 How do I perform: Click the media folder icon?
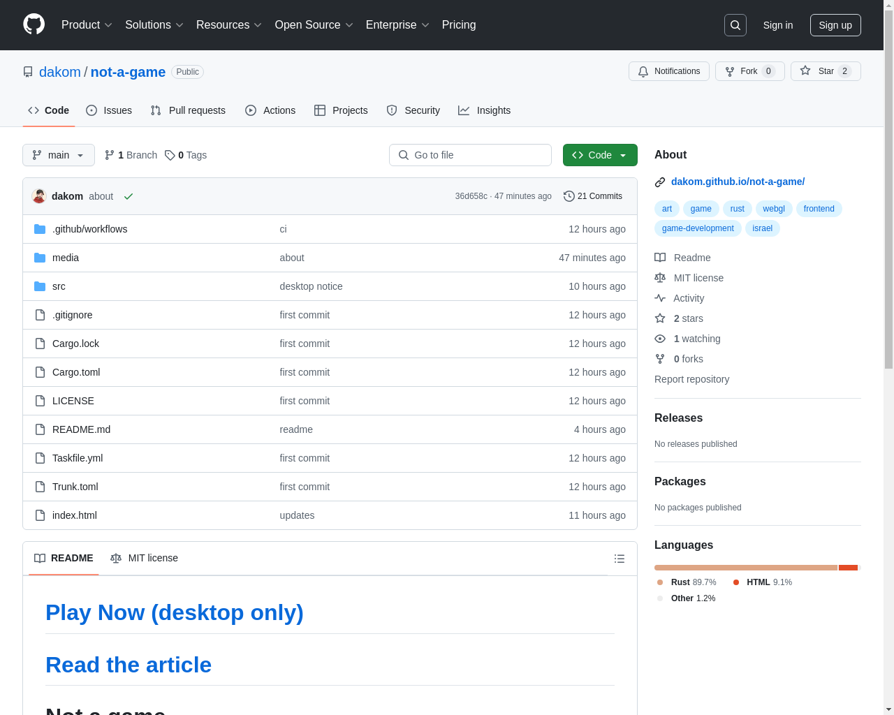pyautogui.click(x=40, y=258)
